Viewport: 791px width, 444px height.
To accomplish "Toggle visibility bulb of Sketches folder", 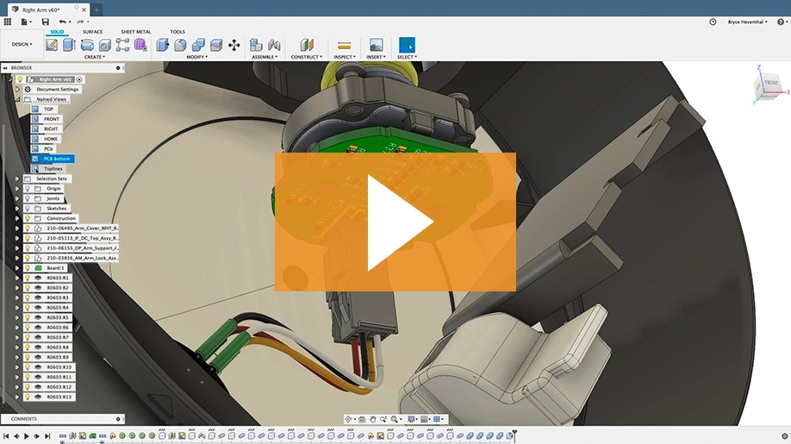I will tap(28, 209).
